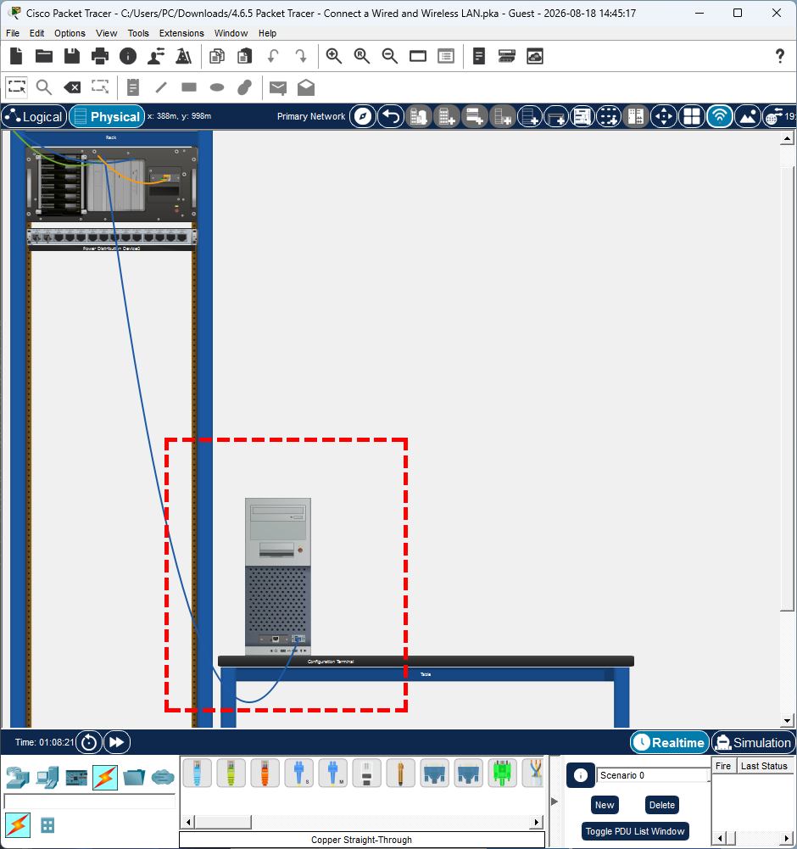
Task: Pick the phone cable icon
Action: pyautogui.click(x=366, y=773)
